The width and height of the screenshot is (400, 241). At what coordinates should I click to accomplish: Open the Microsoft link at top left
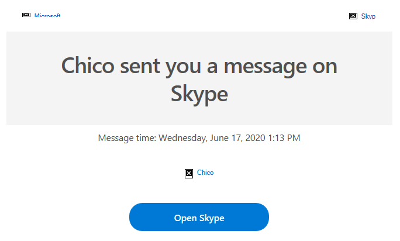[x=47, y=16]
